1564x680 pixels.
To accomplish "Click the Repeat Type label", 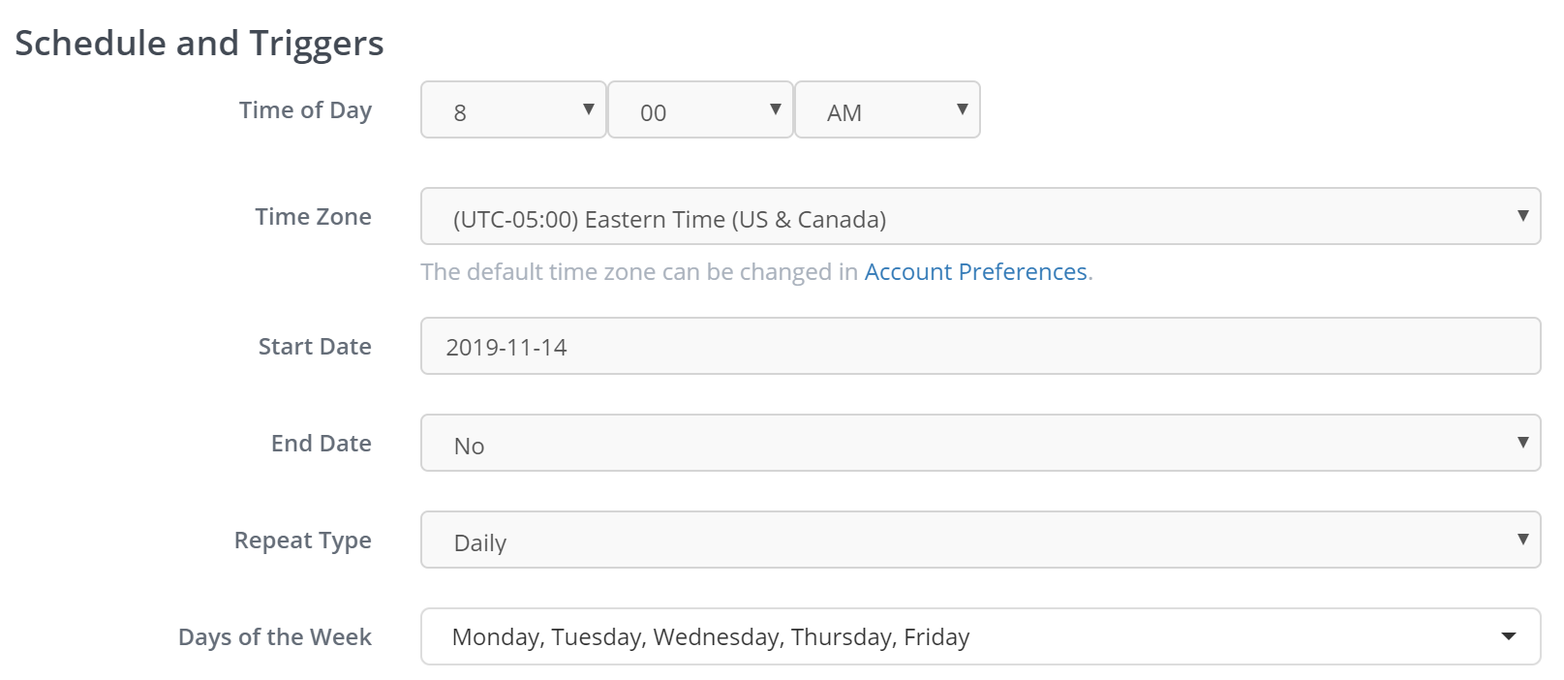I will point(302,541).
